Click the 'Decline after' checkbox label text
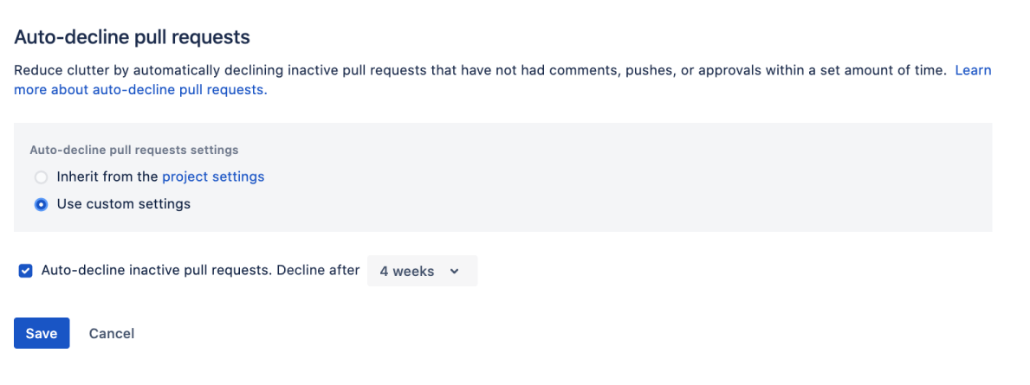Screen dimensions: 1030x385 pyautogui.click(x=317, y=270)
